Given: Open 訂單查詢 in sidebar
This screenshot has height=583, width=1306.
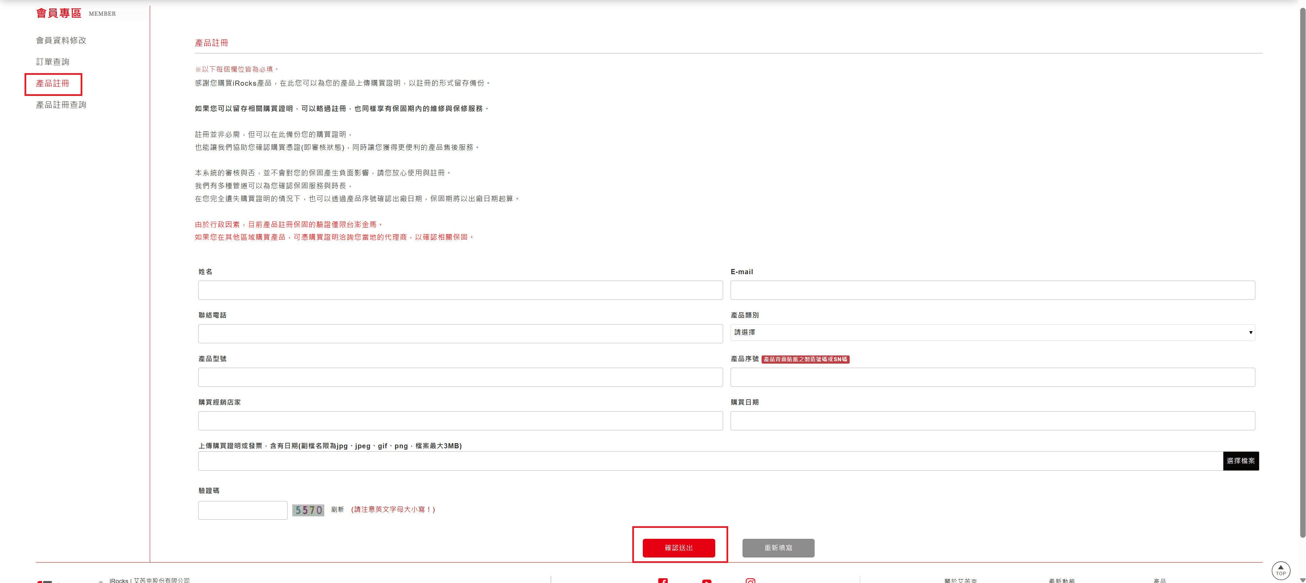Looking at the screenshot, I should tap(52, 62).
